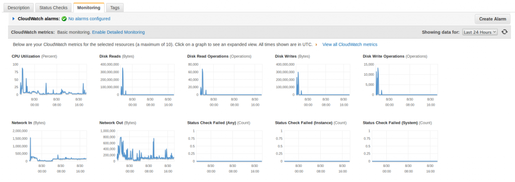This screenshot has width=515, height=182.
Task: Click the No alarms configured link
Action: (x=90, y=19)
